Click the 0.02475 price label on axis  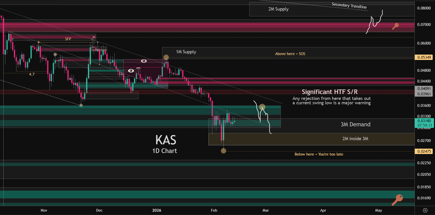423,151
